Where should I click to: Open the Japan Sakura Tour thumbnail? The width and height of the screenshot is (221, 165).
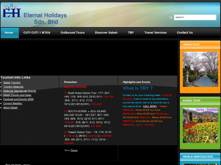(x=200, y=69)
